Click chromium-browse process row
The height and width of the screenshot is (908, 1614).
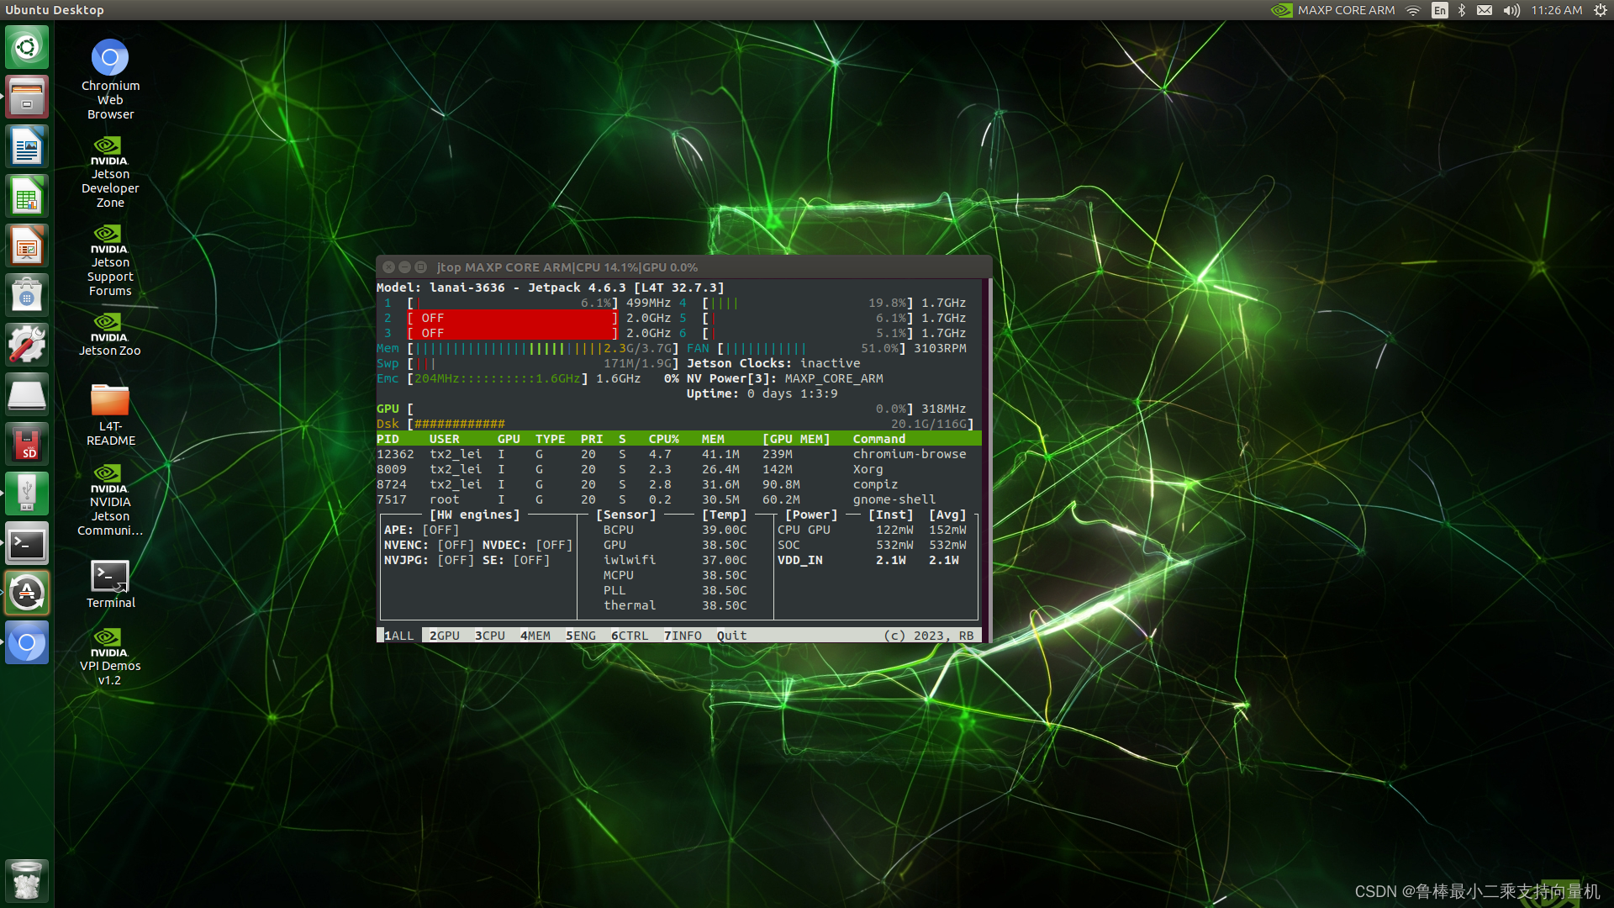(678, 453)
